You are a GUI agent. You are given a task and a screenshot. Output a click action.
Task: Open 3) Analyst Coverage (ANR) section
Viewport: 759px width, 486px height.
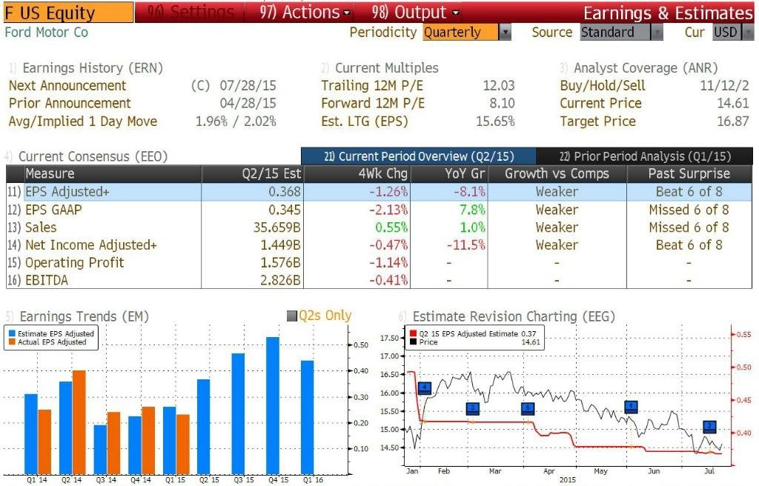pos(638,67)
